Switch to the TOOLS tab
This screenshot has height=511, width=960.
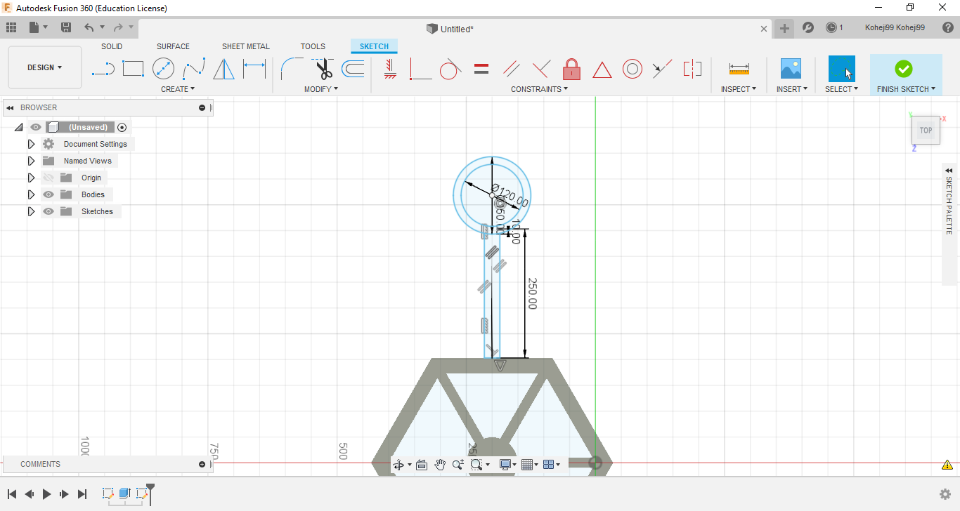(x=313, y=46)
